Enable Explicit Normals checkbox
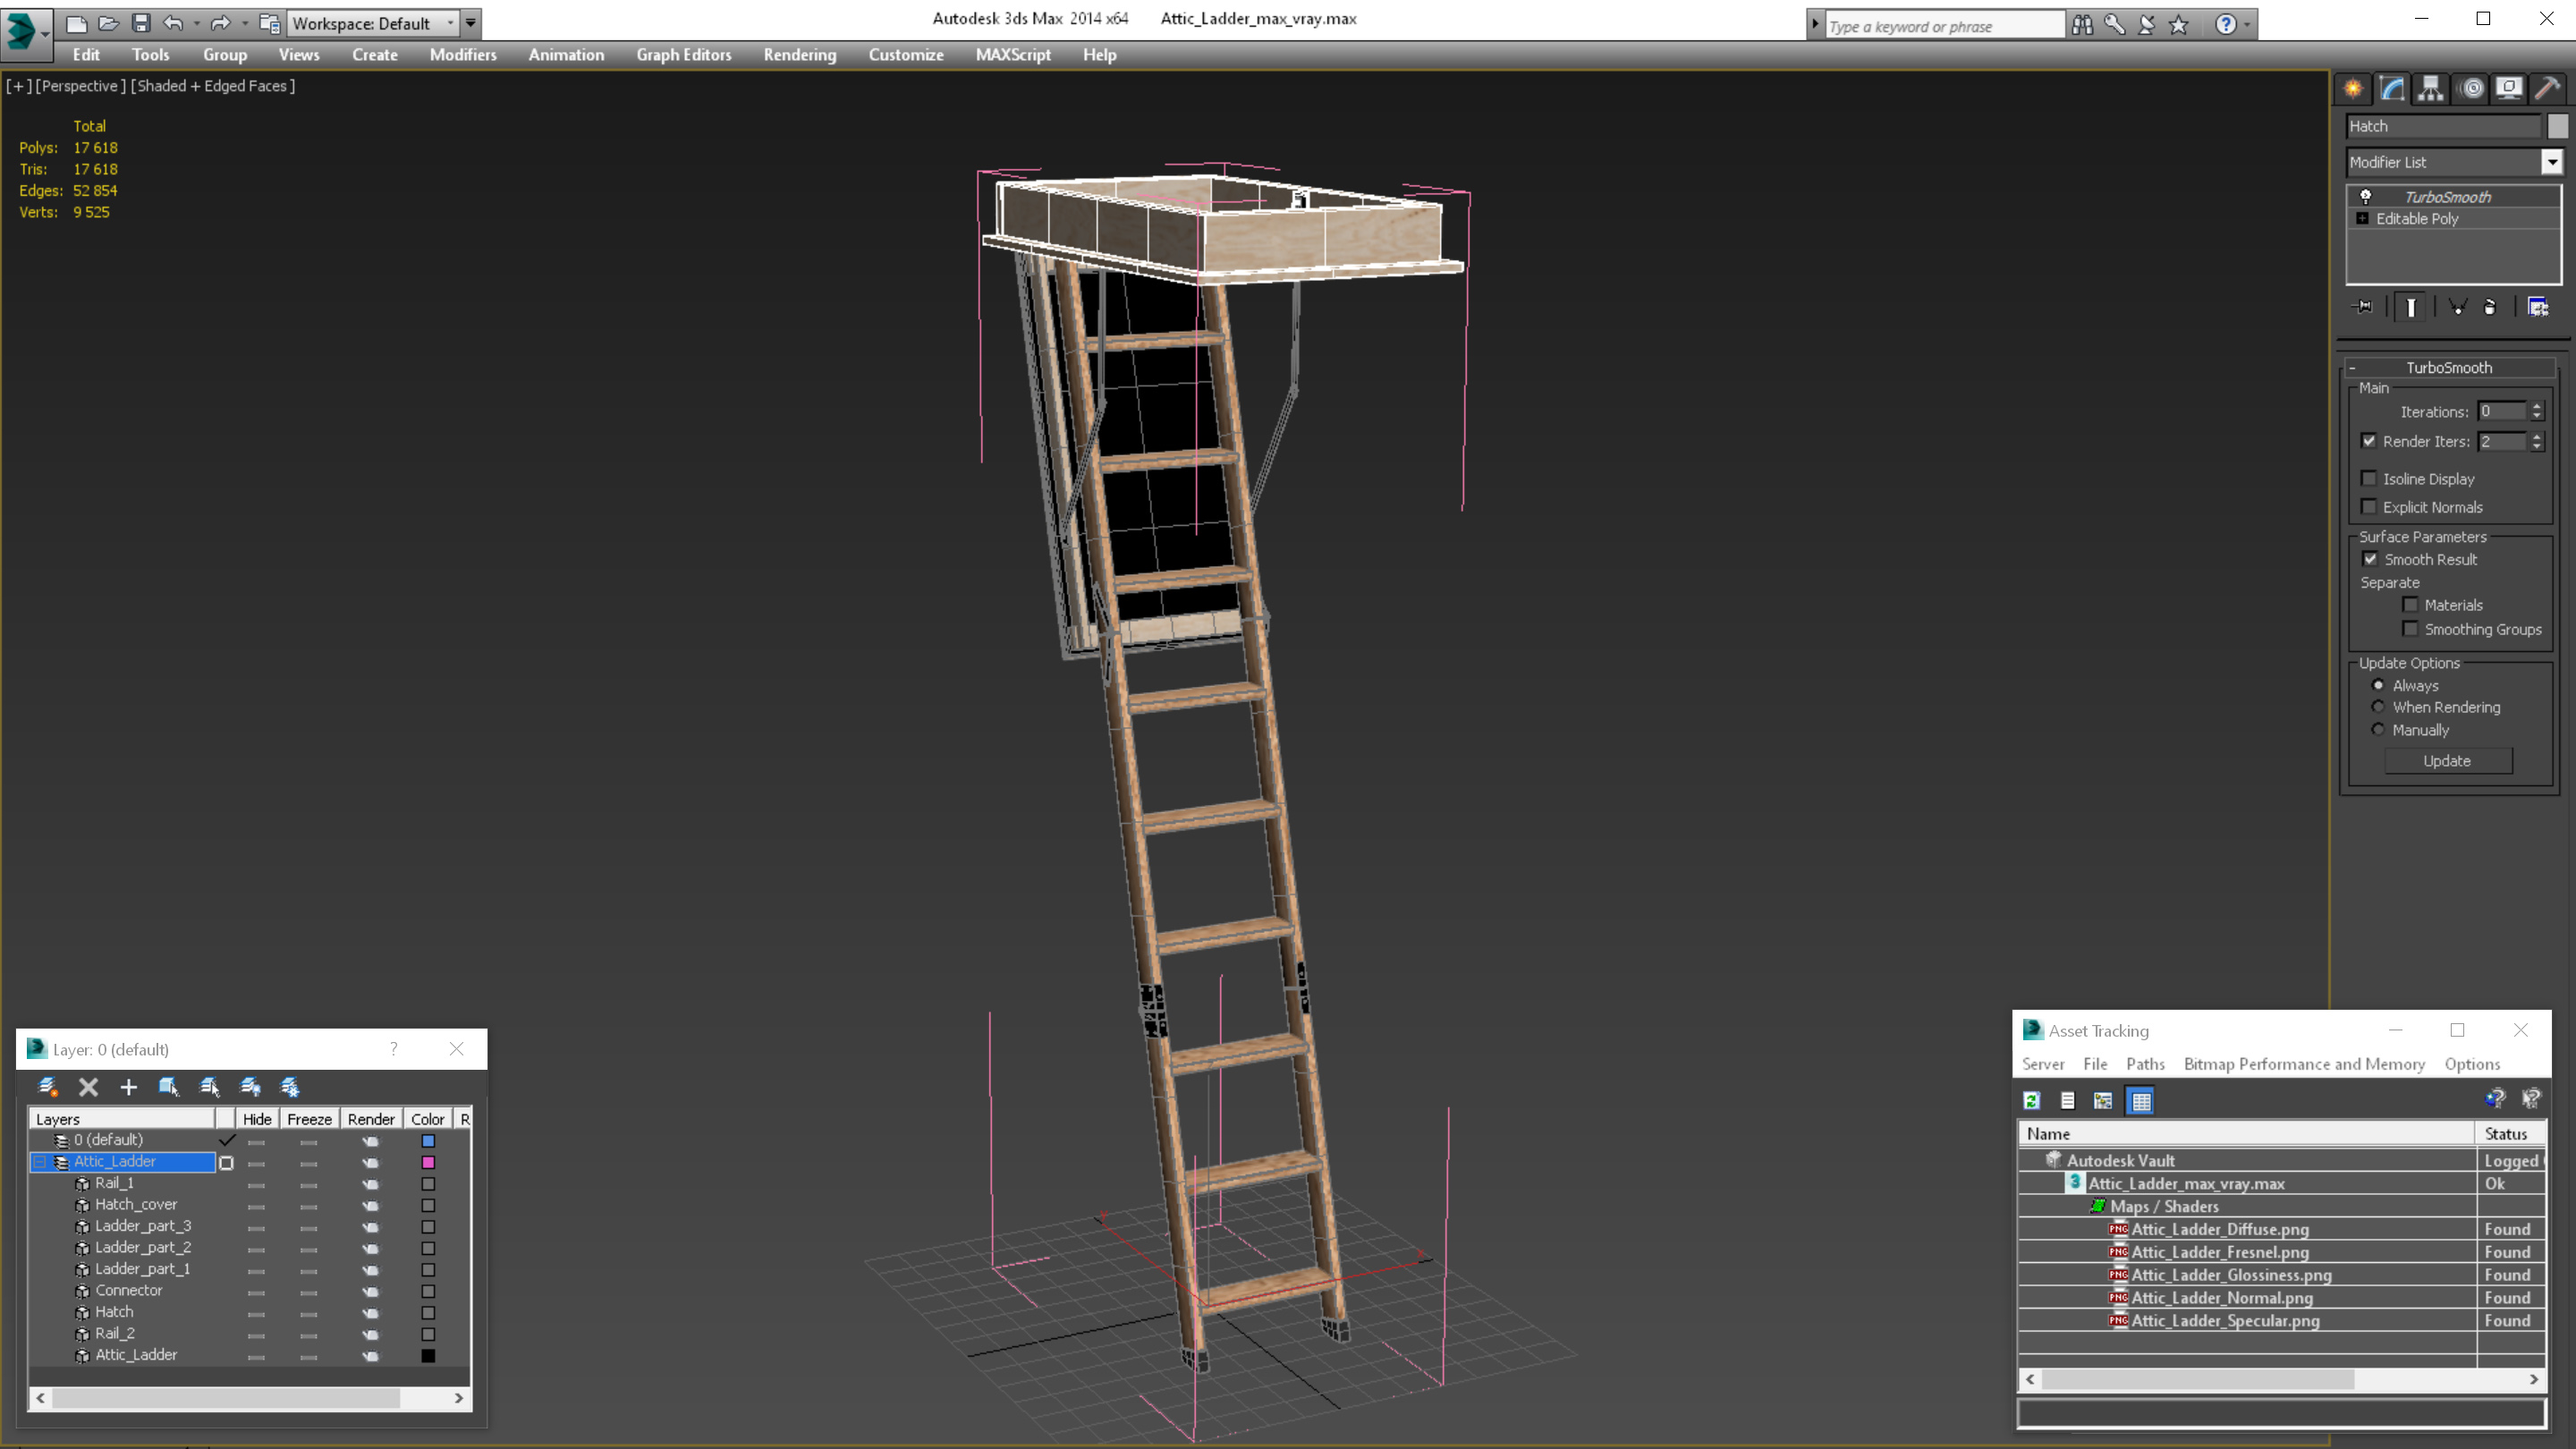 [x=2369, y=507]
